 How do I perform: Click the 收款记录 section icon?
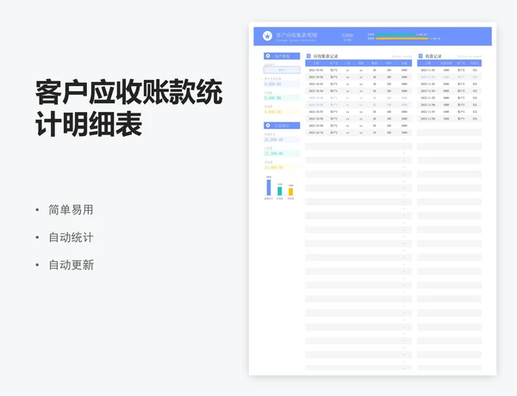tap(420, 56)
